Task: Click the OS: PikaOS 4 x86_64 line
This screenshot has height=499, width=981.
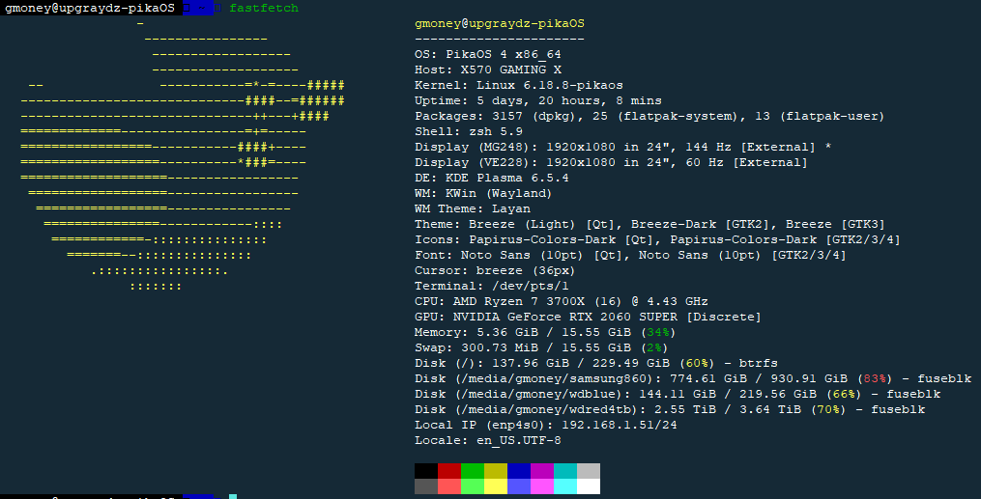Action: tap(488, 54)
